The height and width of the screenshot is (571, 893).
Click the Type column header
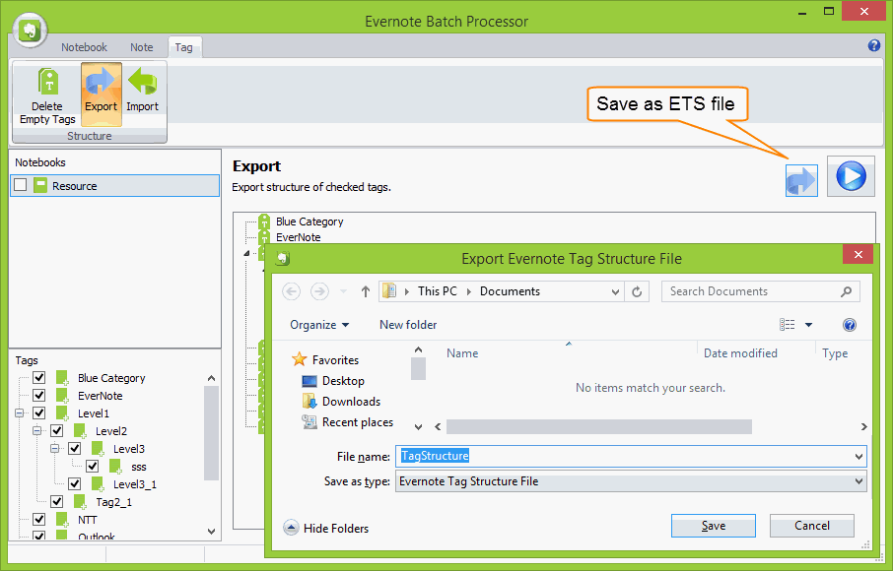(x=835, y=353)
